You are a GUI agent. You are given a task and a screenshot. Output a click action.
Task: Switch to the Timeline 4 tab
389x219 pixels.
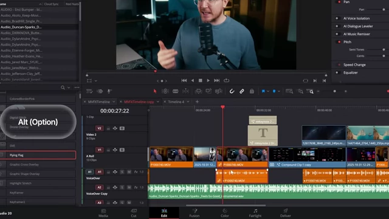pos(176,102)
